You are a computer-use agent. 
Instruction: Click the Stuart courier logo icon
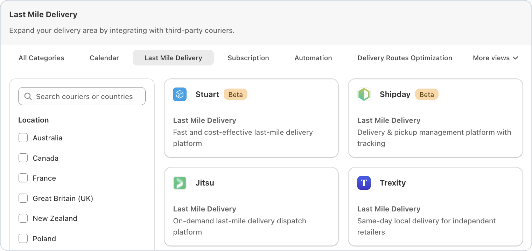coord(180,95)
